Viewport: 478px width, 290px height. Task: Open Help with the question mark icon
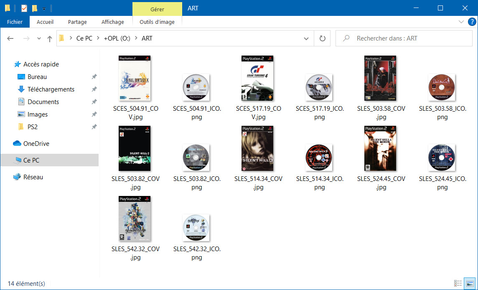point(472,22)
